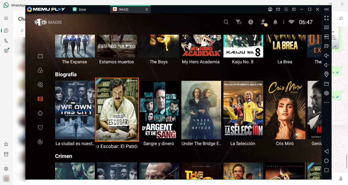Open My Hero Academia poster
The image size is (348, 185).
pos(201,46)
